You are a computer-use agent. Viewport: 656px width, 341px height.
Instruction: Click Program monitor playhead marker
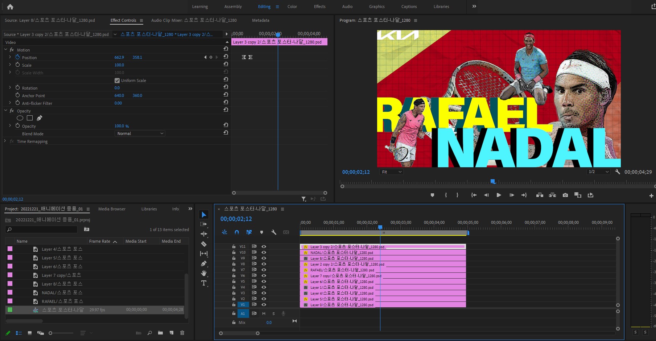pos(493,181)
